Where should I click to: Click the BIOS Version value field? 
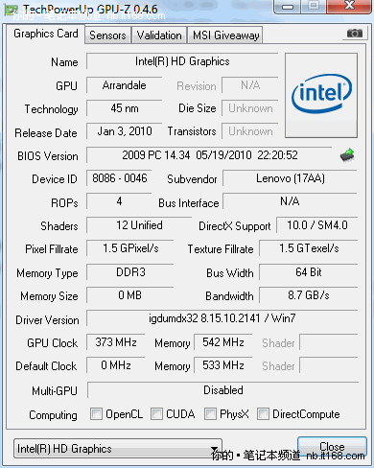point(209,155)
